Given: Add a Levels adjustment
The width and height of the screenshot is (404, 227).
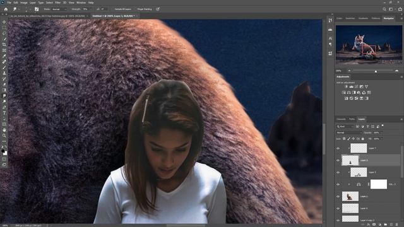Looking at the screenshot, I should [x=351, y=87].
